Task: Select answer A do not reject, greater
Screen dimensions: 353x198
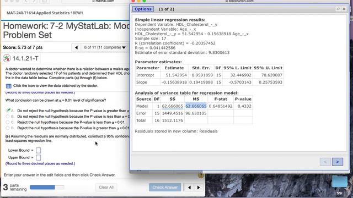Action: point(8,111)
